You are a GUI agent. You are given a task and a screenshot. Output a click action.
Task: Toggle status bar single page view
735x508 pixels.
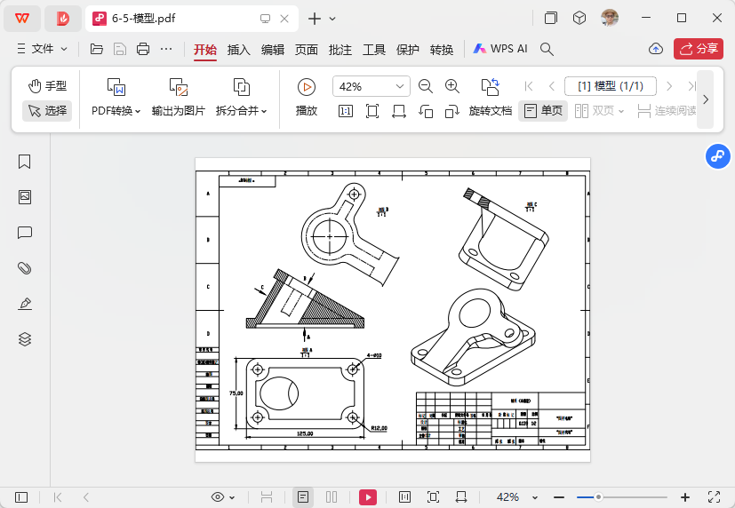tap(303, 496)
